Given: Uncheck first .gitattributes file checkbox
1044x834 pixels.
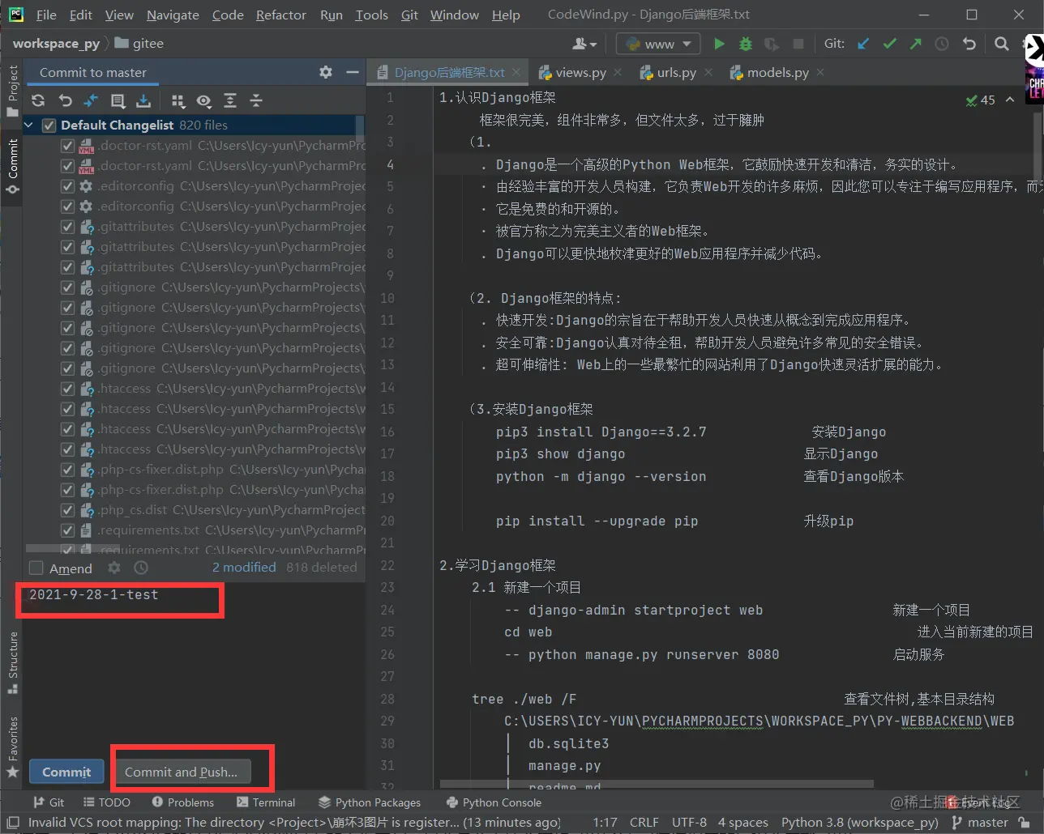Looking at the screenshot, I should point(68,227).
